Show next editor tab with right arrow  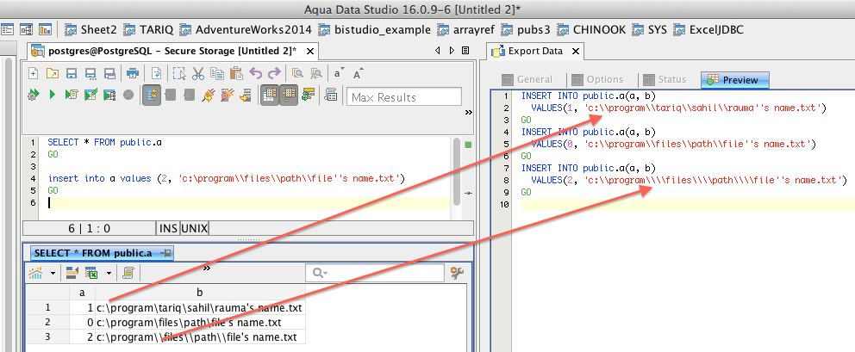(452, 51)
